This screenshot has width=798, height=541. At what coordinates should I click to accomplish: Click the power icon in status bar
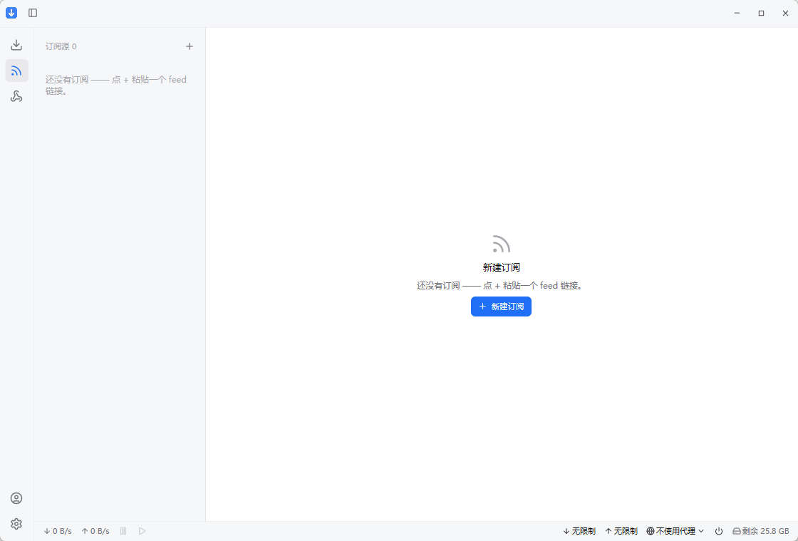point(719,531)
